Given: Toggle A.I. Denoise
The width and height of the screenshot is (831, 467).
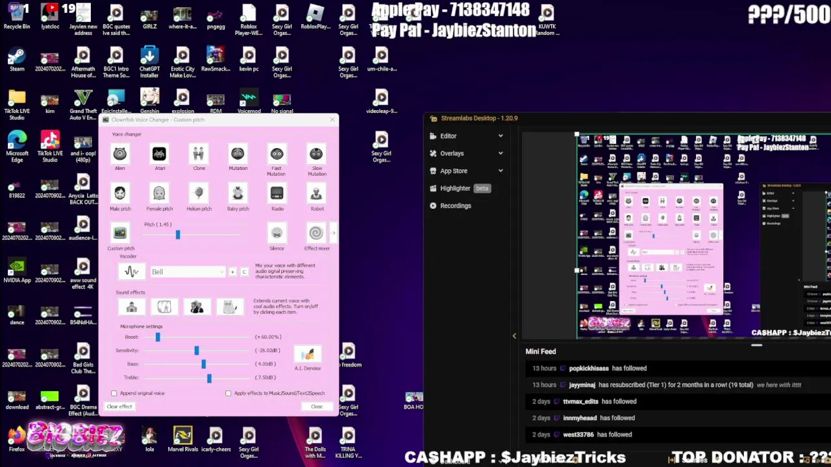Looking at the screenshot, I should click(x=308, y=354).
